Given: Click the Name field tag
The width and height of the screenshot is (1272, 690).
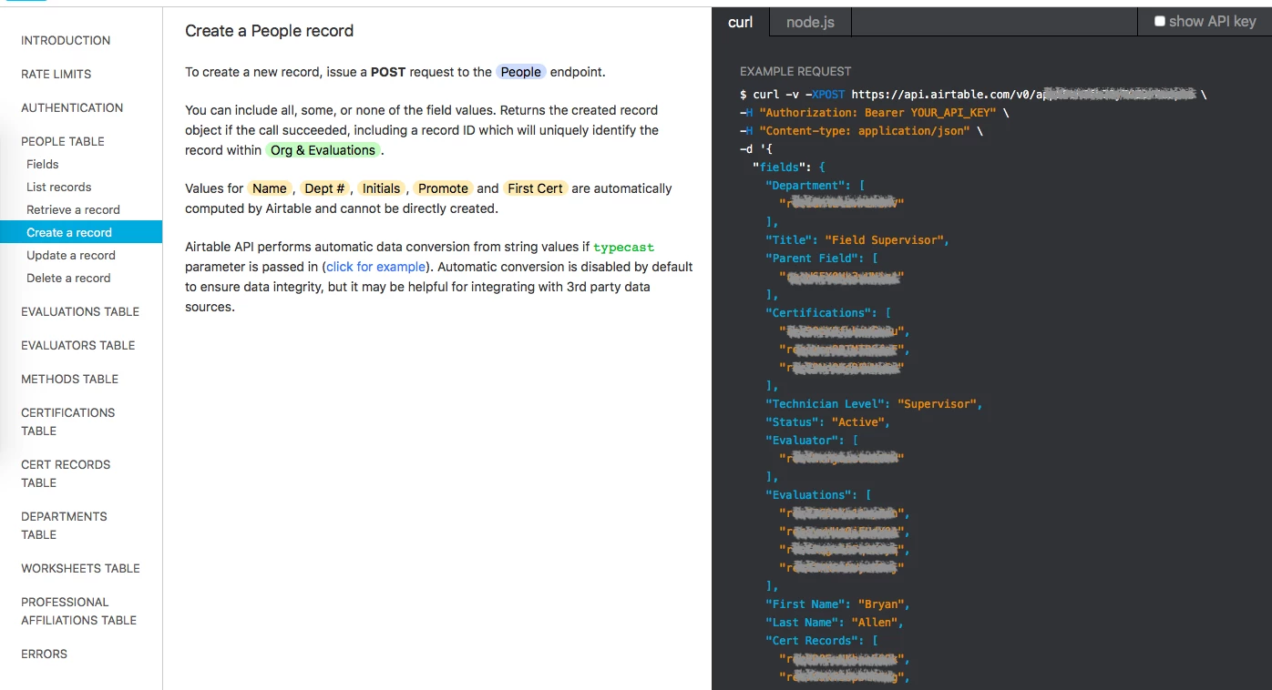Looking at the screenshot, I should (x=270, y=188).
